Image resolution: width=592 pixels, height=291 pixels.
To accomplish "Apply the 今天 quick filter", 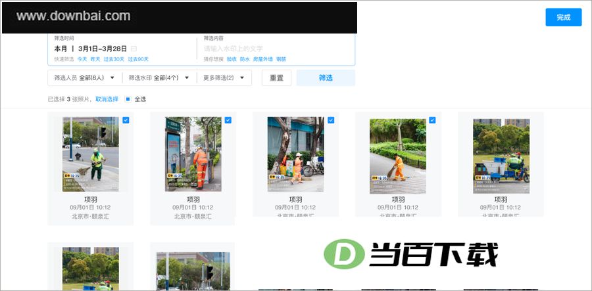I will 82,59.
